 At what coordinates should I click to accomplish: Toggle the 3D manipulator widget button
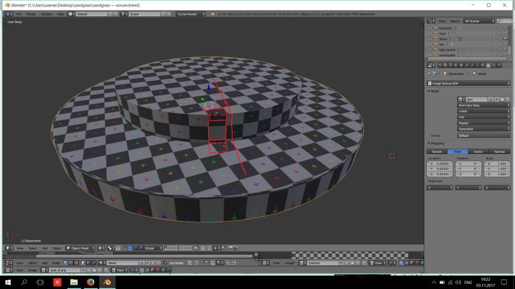click(125, 249)
